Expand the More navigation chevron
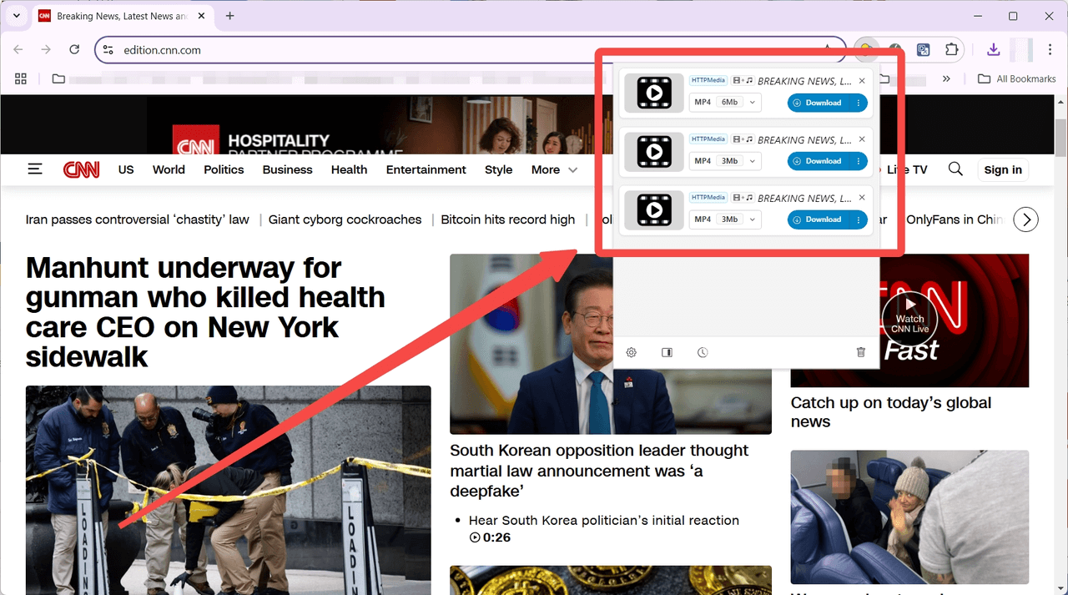This screenshot has height=595, width=1068. click(x=574, y=170)
